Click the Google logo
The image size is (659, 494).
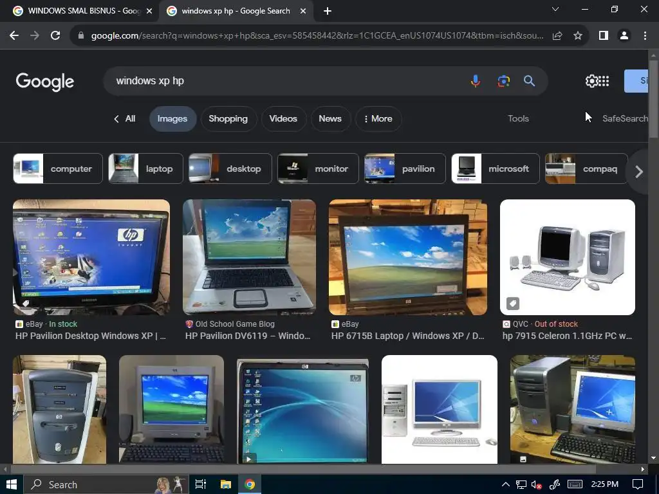(45, 82)
